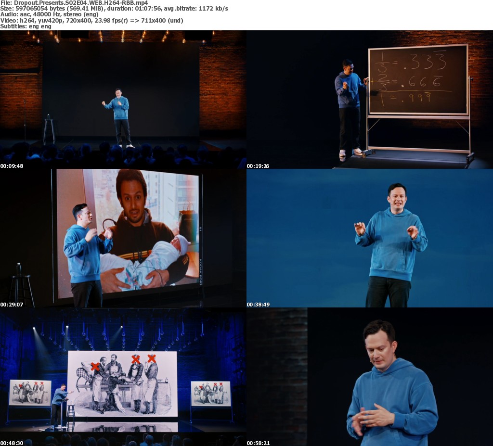Click the 00:09:48 timestamp label
Viewport: 493px width, 446px height.
click(12, 166)
